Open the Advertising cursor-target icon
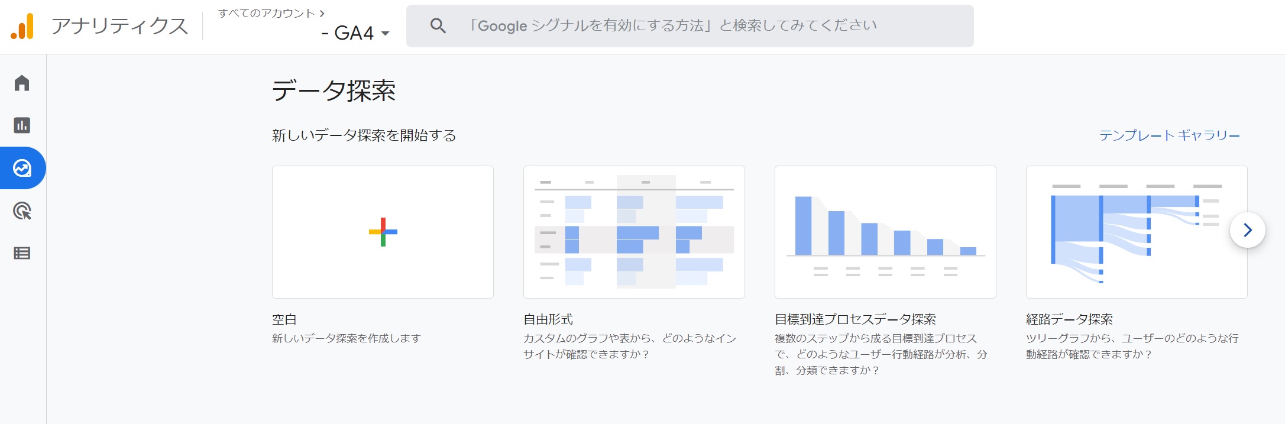 [x=22, y=211]
